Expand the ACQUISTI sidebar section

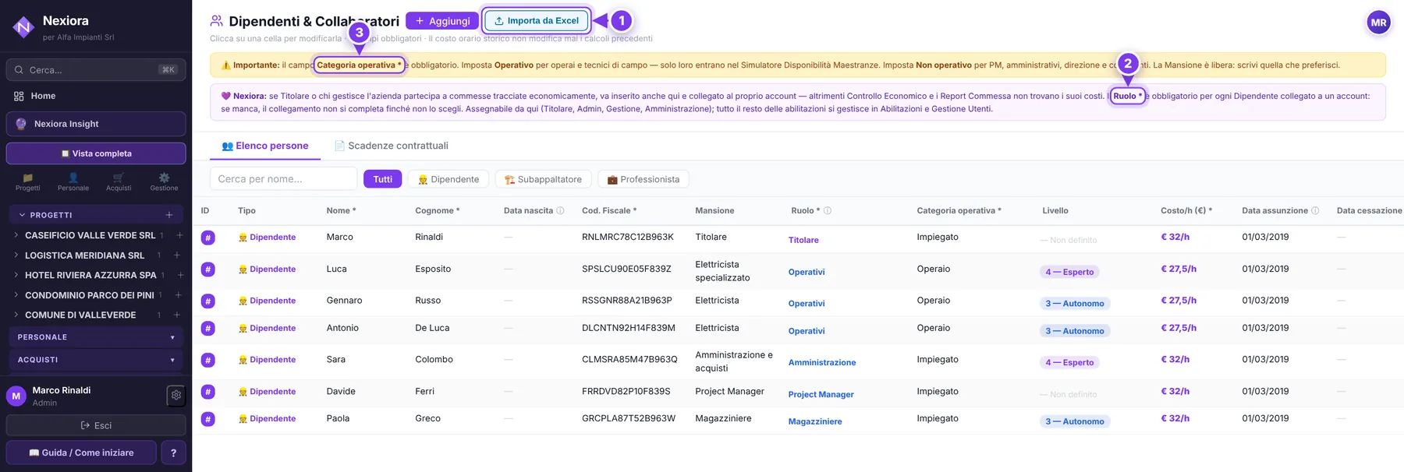(x=95, y=360)
